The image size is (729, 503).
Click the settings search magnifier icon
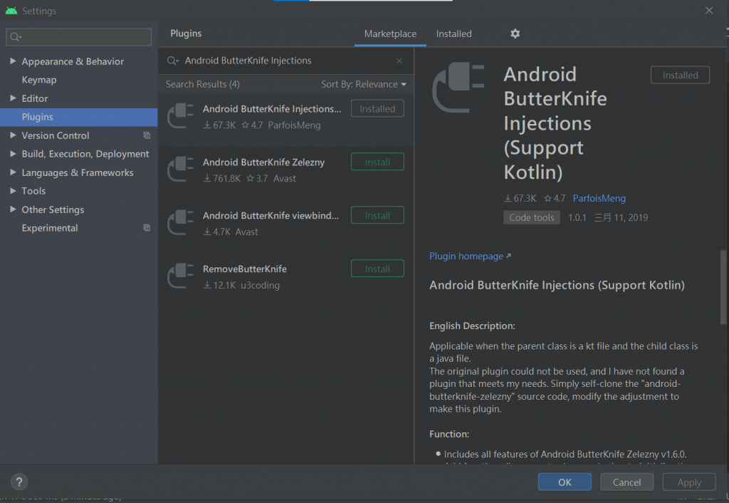[16, 37]
